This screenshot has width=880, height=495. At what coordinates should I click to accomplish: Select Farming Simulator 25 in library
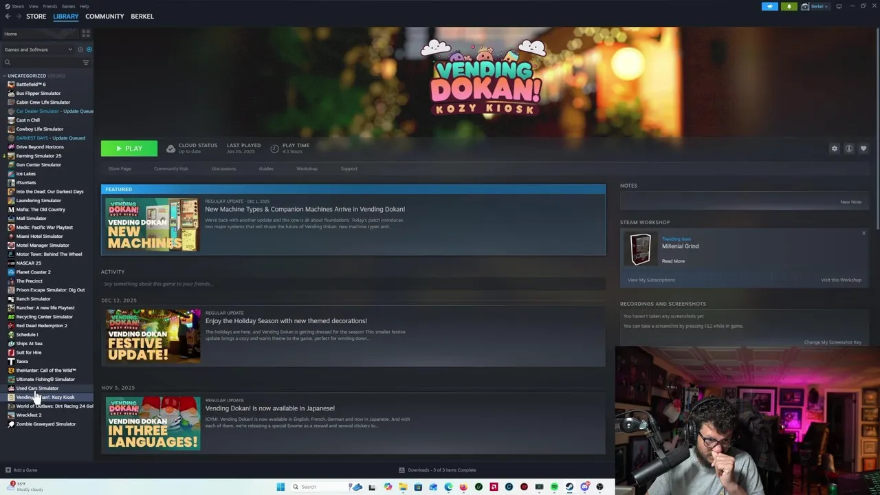(x=38, y=156)
